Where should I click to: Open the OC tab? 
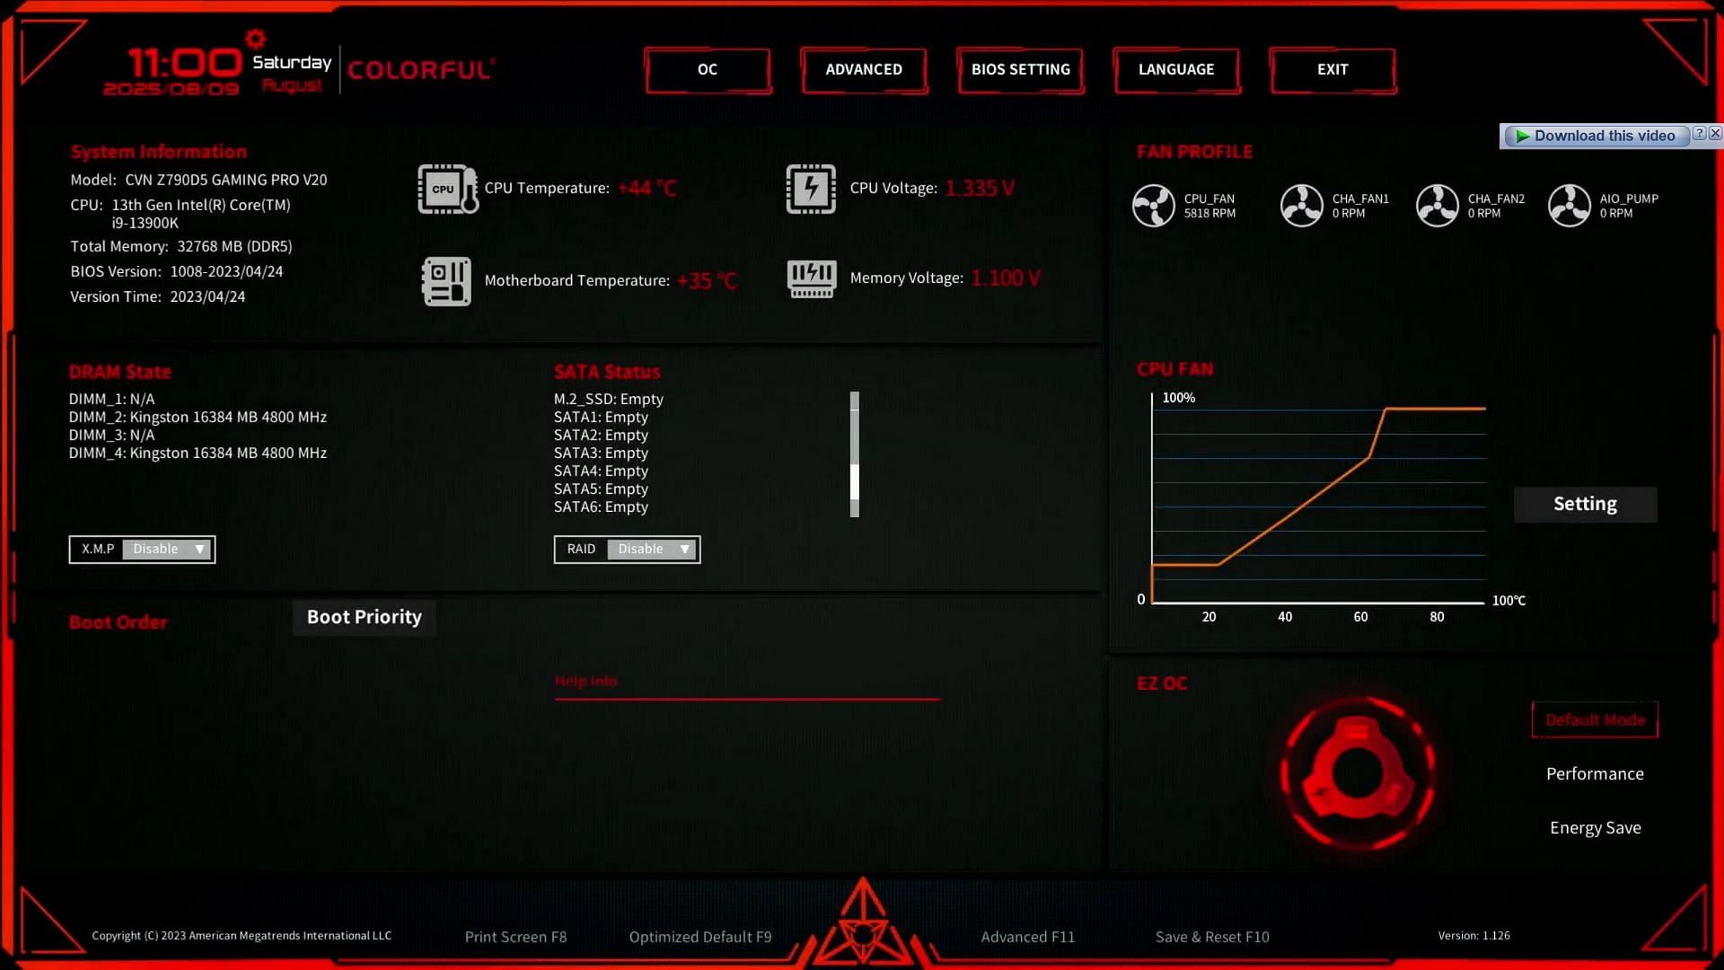[x=707, y=68]
